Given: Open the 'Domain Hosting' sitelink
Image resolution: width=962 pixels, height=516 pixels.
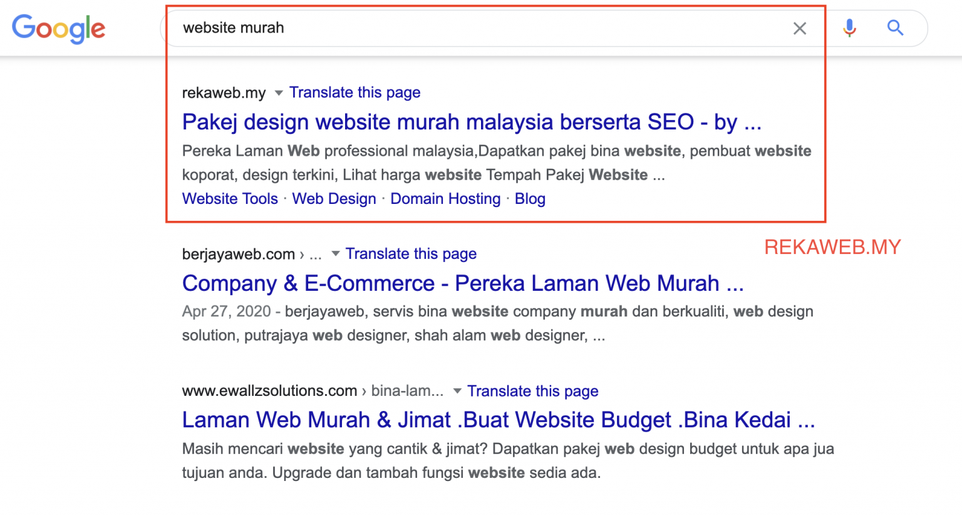Looking at the screenshot, I should tap(445, 199).
